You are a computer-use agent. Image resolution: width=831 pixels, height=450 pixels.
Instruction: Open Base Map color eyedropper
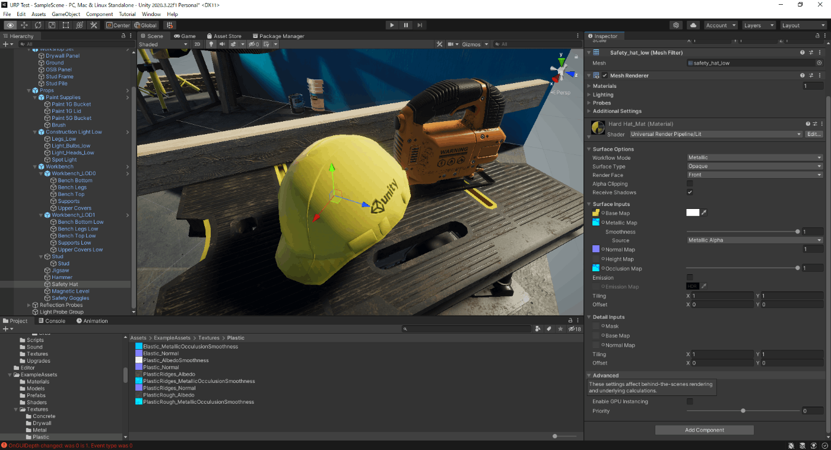click(x=704, y=213)
